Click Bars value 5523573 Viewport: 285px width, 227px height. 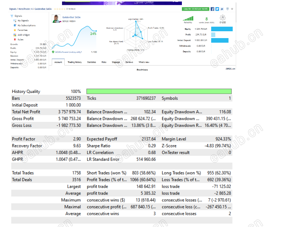coord(73,98)
